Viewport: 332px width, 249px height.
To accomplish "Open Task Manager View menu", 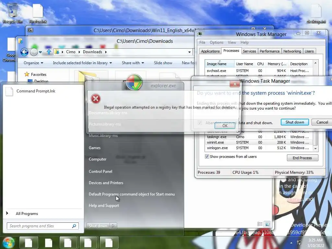I will [x=232, y=42].
